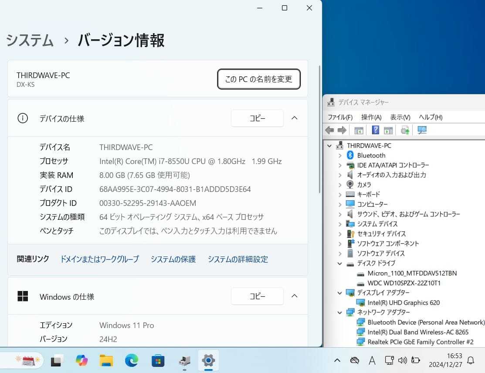Show hidden tray icons chevron

337,360
